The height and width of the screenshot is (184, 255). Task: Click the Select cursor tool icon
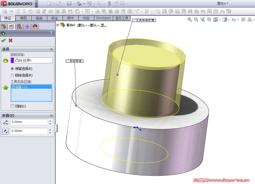pyautogui.click(x=99, y=3)
